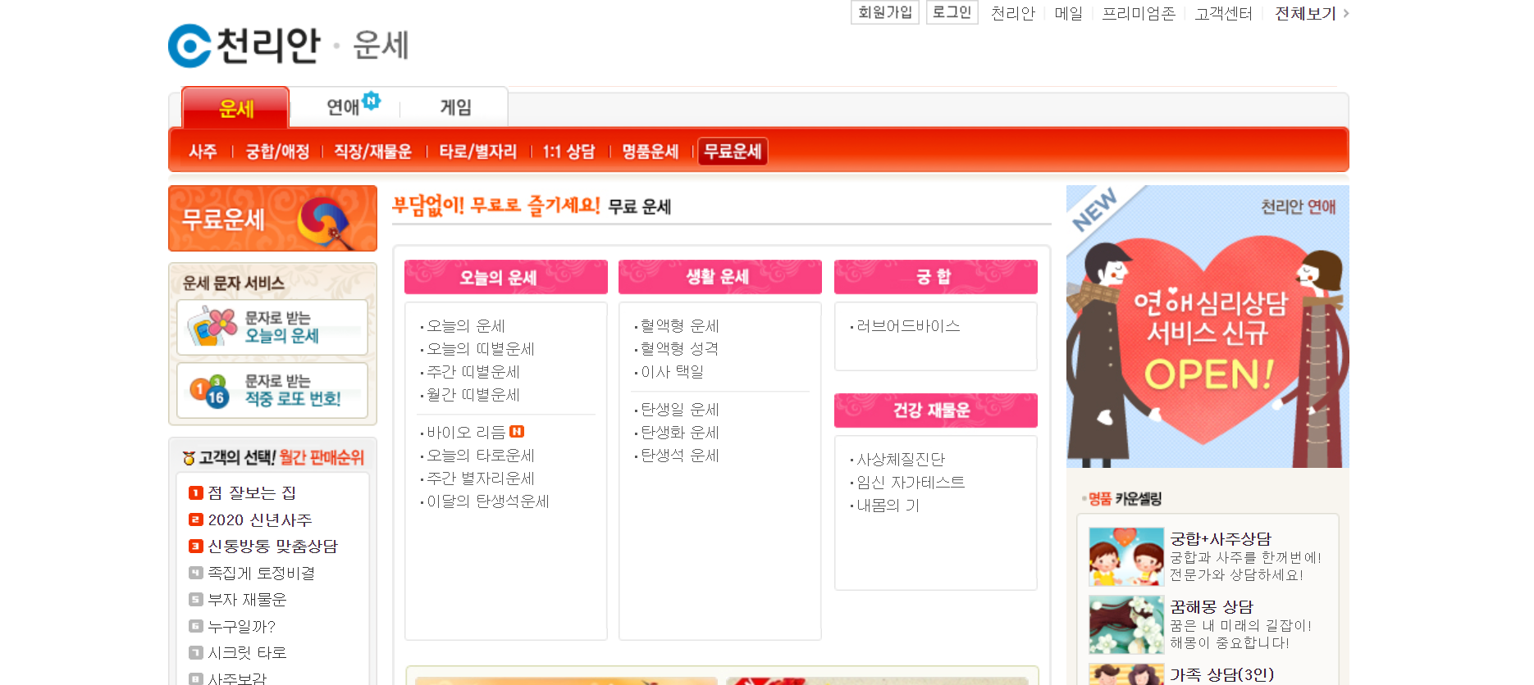Open 혈액형 성격 link

pos(679,349)
